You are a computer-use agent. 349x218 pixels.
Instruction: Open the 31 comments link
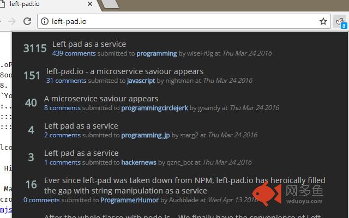[67, 81]
